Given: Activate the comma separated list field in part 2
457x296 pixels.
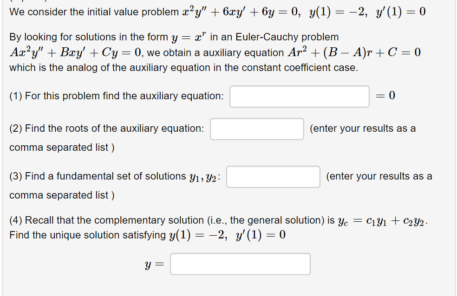Looking at the screenshot, I should pos(256,129).
